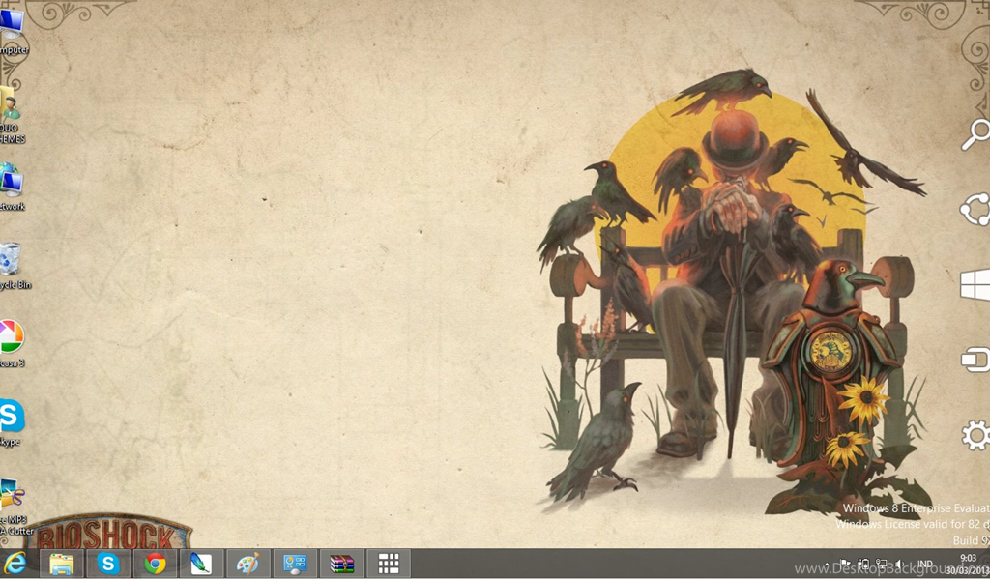The height and width of the screenshot is (580, 990).
Task: Open network status tray icon
Action: (882, 564)
